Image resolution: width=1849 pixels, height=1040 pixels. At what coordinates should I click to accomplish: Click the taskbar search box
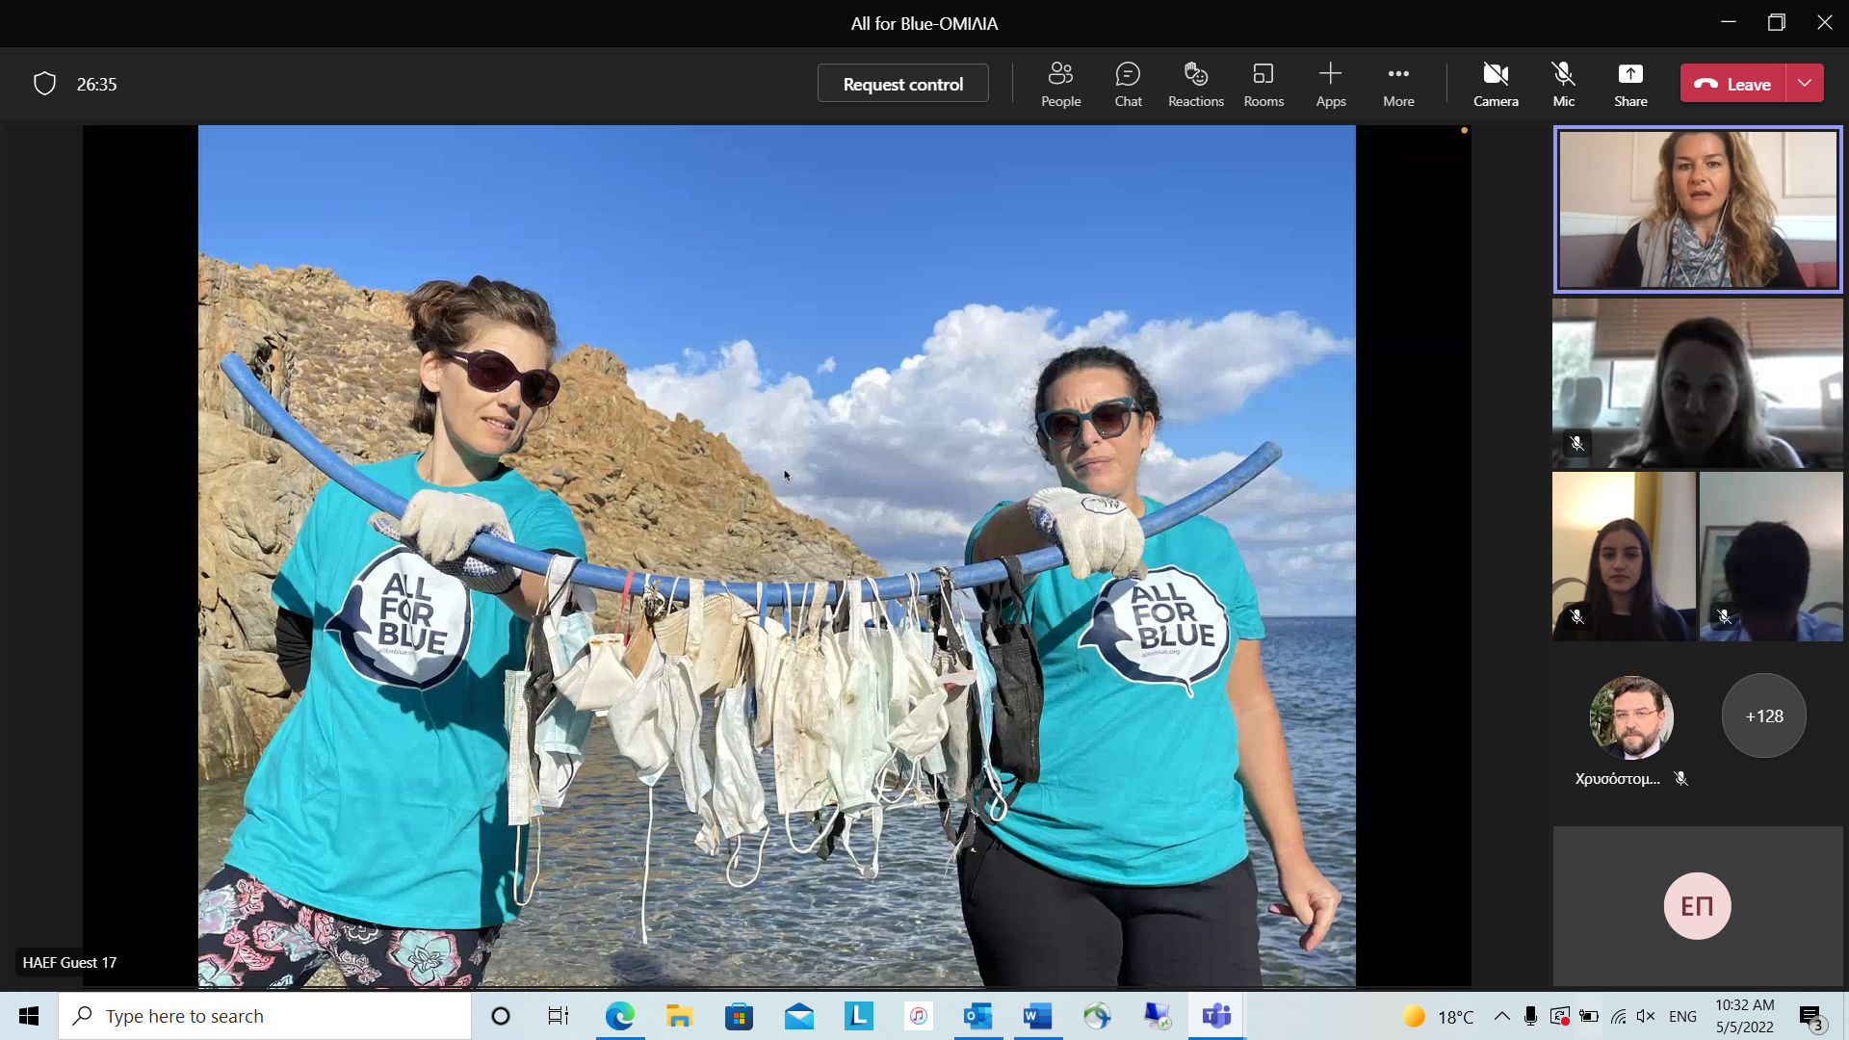pos(265,1016)
